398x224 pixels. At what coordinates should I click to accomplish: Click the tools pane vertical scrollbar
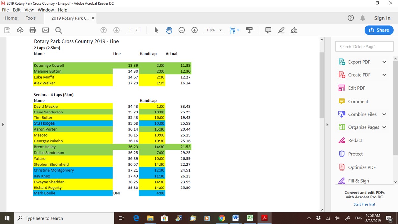point(395,108)
